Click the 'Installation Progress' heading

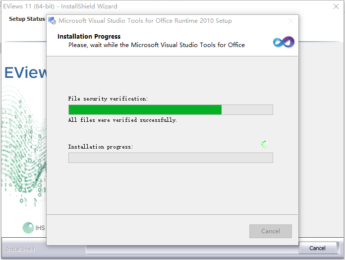point(89,36)
